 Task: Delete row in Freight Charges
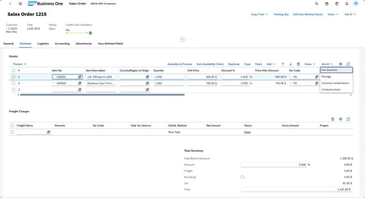333,119
